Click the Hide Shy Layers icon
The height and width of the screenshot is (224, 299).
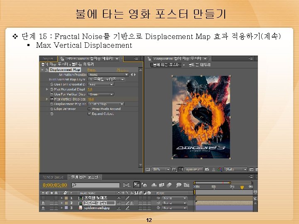point(154,185)
